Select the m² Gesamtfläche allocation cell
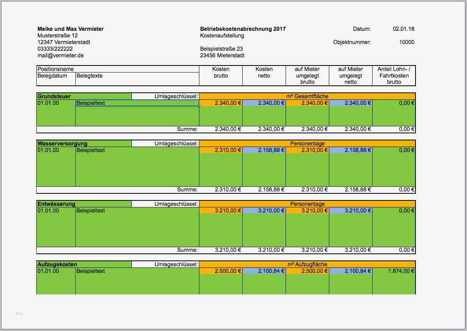Screen dimensions: 467x331 [308, 96]
